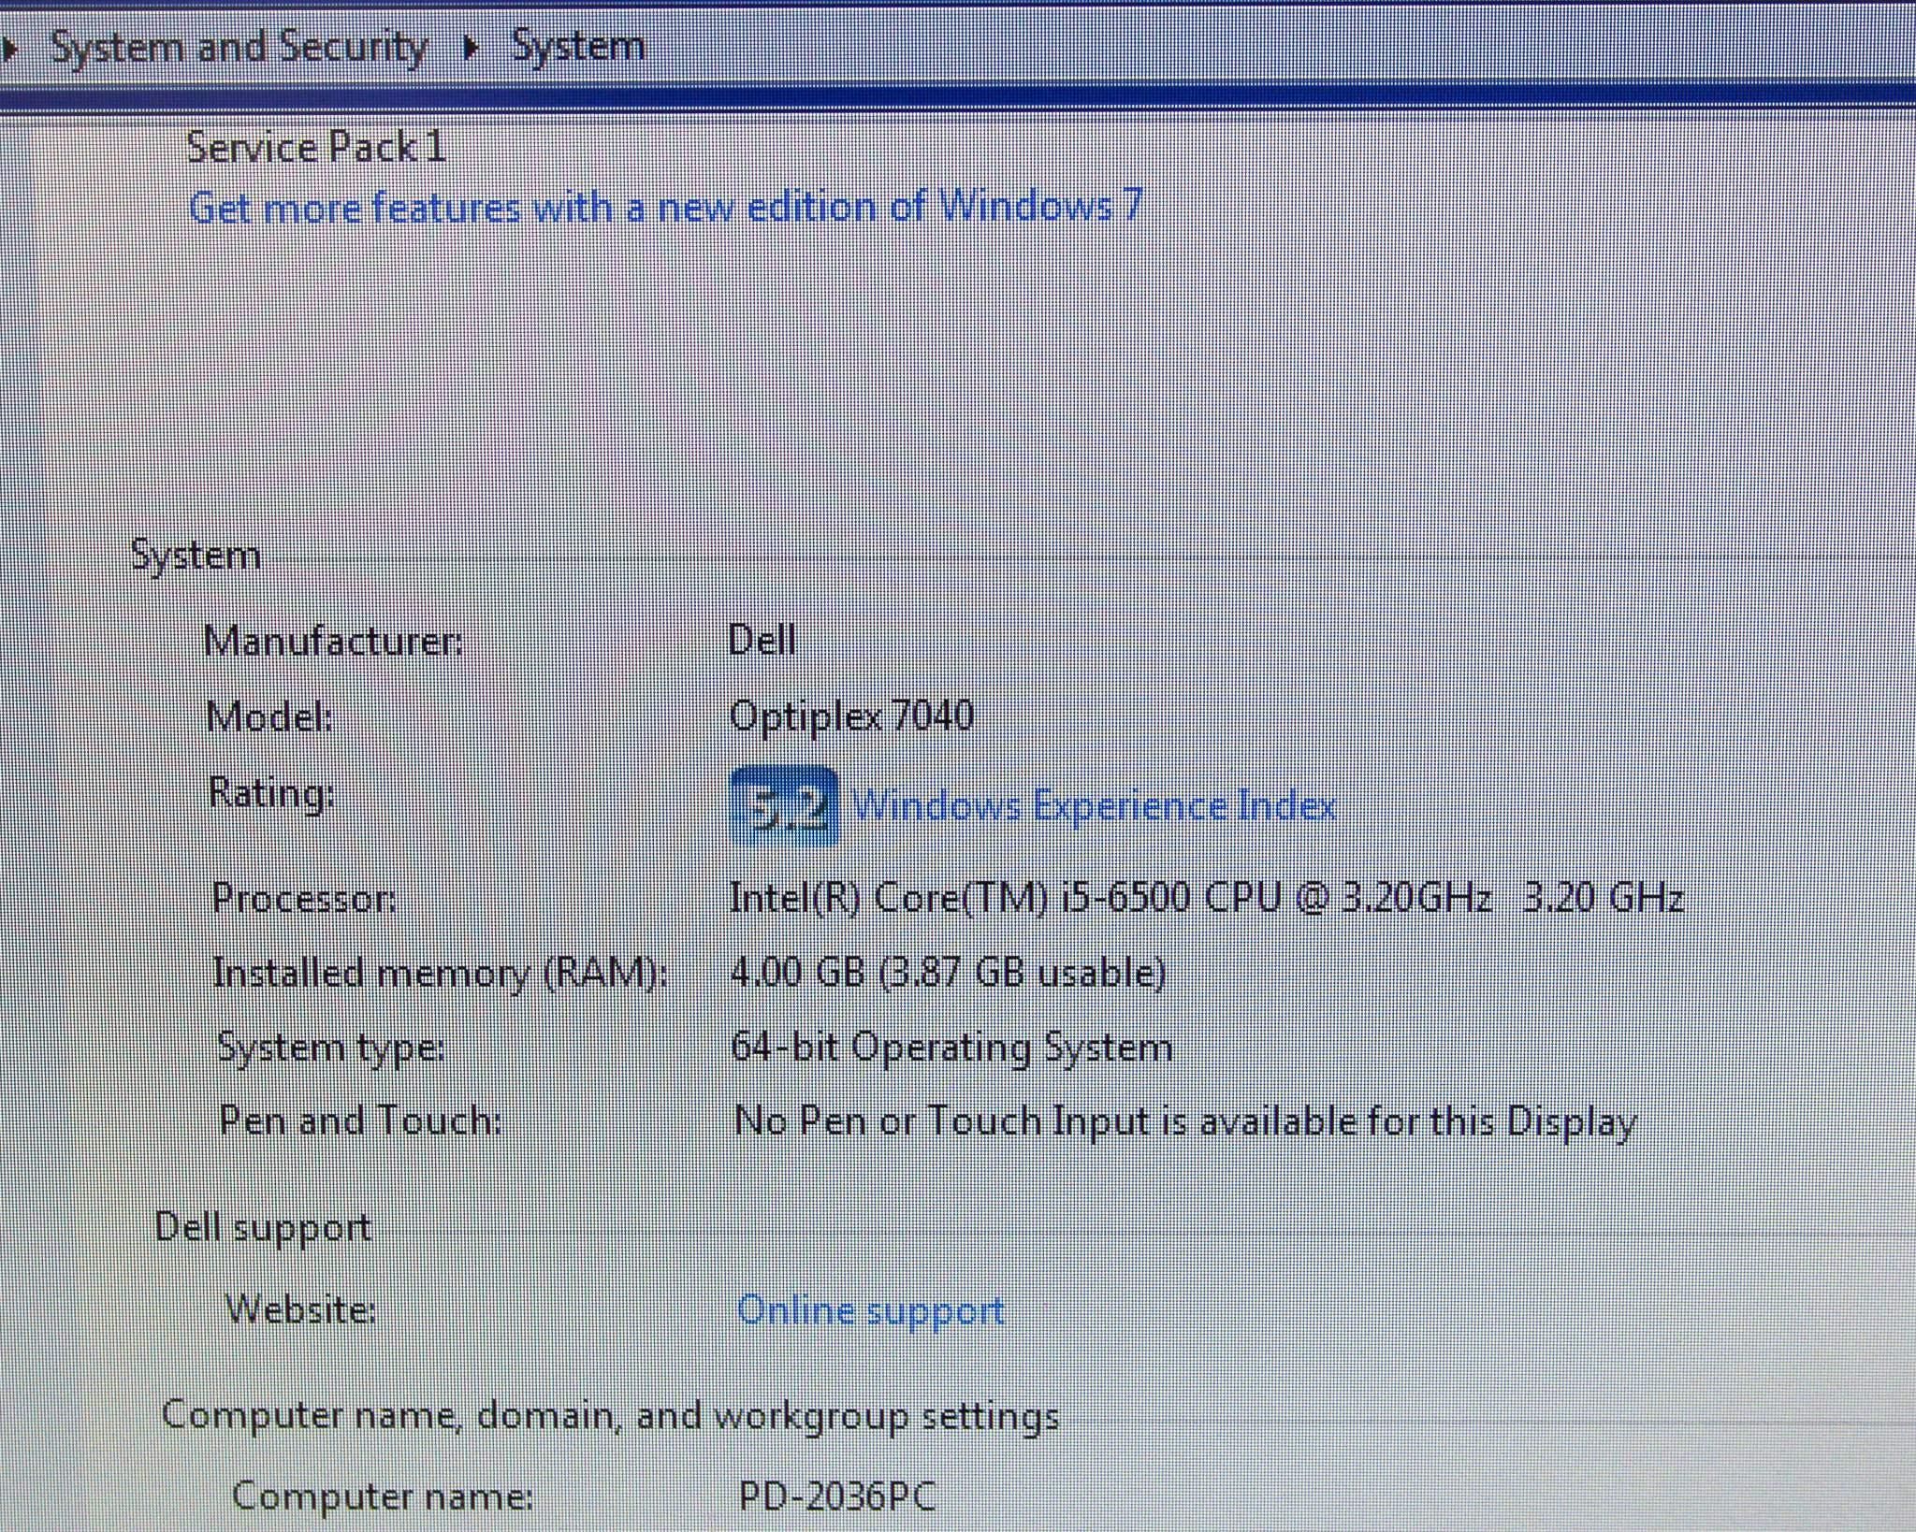Expand arrow between System and Security and System
Screen dimensions: 1916x1532
(472, 47)
